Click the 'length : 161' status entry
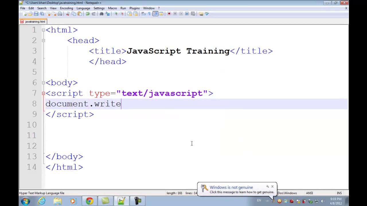This screenshot has width=367, height=206. coord(174,193)
